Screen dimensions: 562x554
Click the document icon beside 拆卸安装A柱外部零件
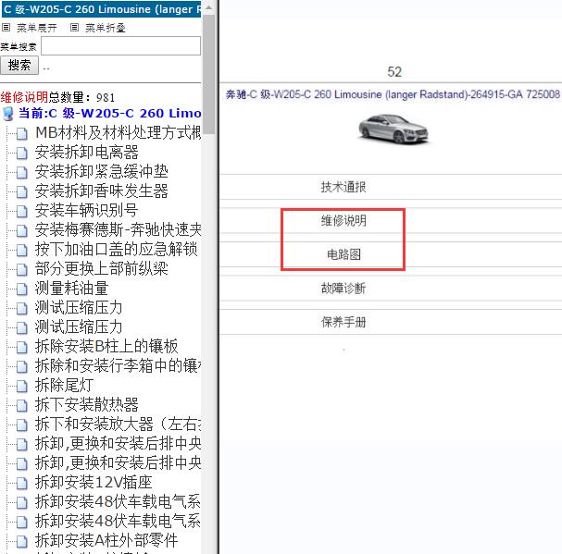pyautogui.click(x=22, y=541)
